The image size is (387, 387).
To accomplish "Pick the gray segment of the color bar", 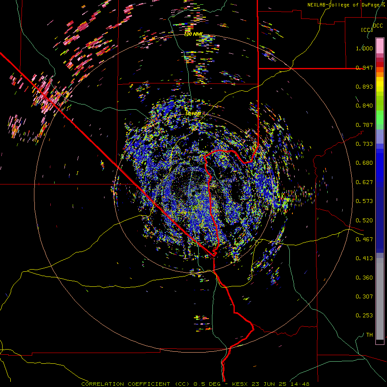I will pos(380,299).
